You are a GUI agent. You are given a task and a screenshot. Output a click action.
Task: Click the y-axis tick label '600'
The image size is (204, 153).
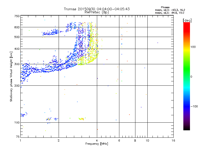[17, 27]
